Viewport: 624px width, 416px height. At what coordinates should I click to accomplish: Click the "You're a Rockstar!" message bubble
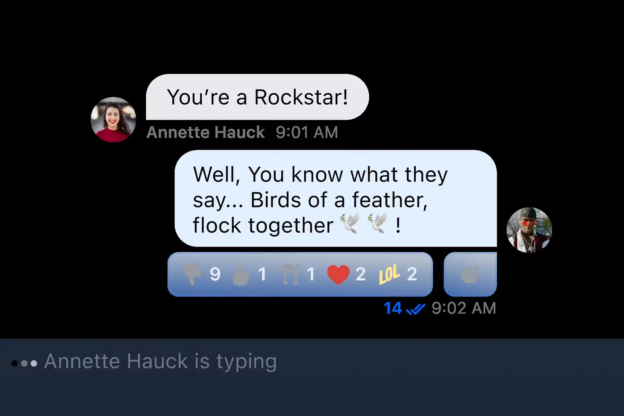click(x=257, y=97)
